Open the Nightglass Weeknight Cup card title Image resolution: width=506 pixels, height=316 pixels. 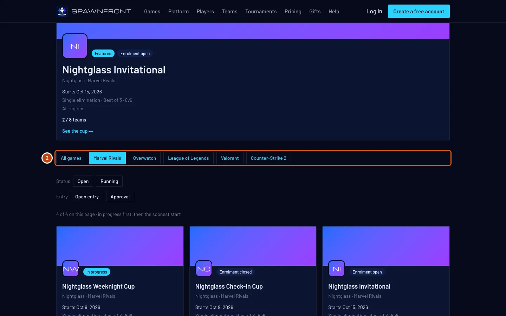coord(98,287)
